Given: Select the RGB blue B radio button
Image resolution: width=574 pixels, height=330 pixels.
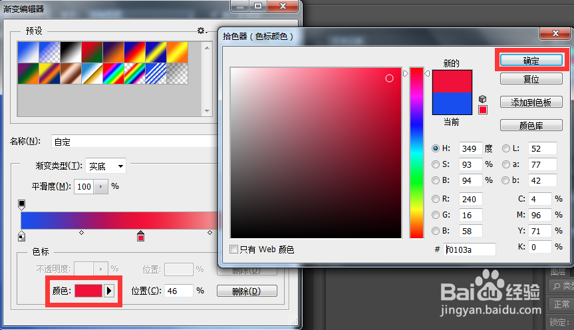Looking at the screenshot, I should click(436, 231).
